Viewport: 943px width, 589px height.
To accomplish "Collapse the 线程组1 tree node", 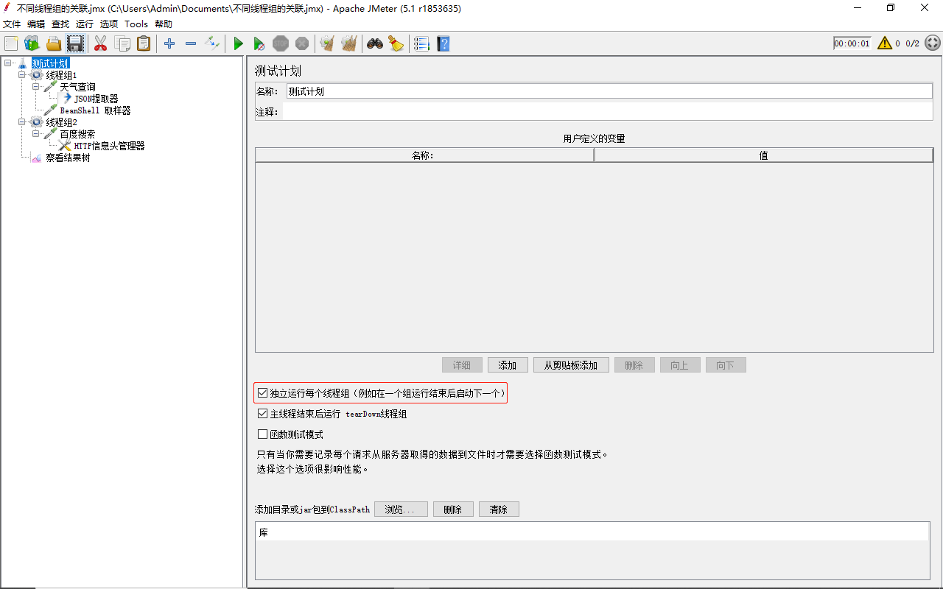I will 21,75.
